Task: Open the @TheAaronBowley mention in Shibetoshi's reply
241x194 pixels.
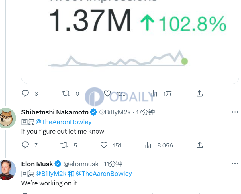Action: pos(64,122)
